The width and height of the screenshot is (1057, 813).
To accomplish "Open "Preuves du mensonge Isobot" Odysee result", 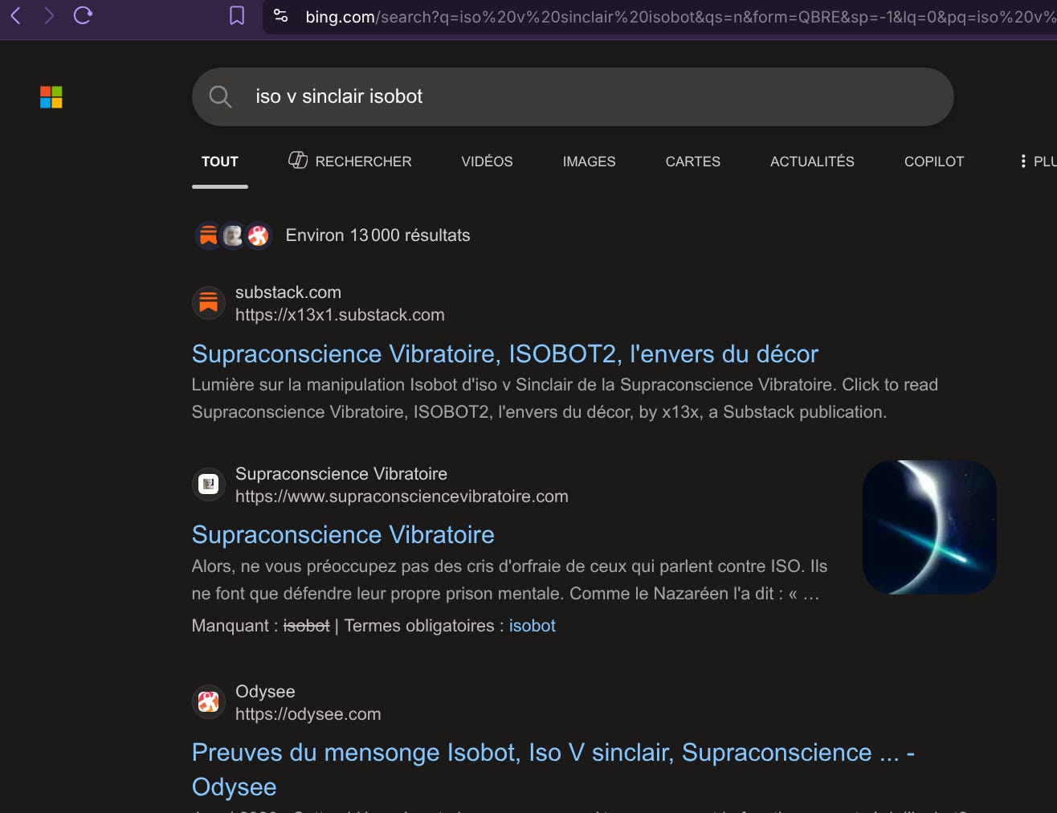I will (553, 770).
